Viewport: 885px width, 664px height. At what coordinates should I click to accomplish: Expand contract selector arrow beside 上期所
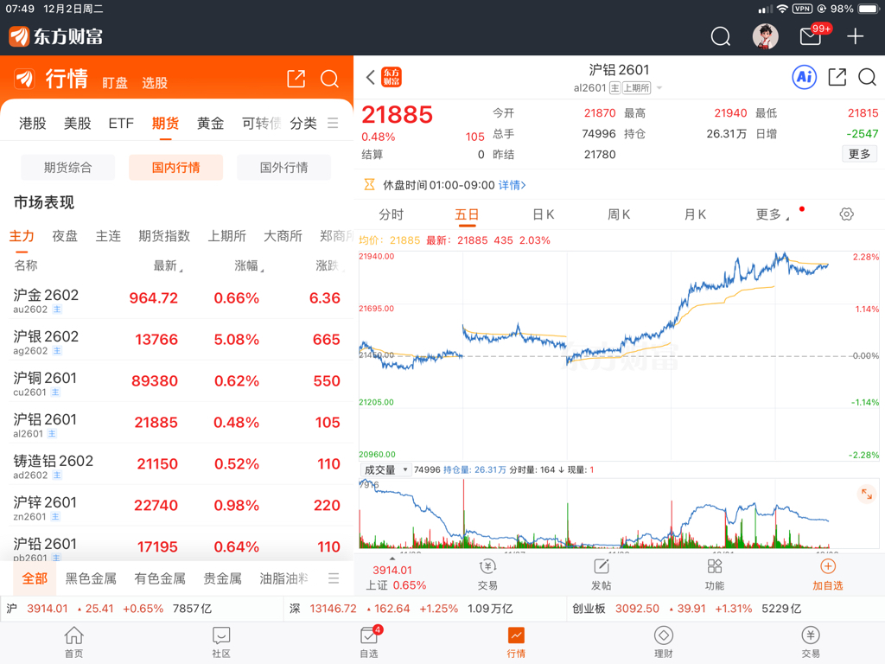[659, 88]
